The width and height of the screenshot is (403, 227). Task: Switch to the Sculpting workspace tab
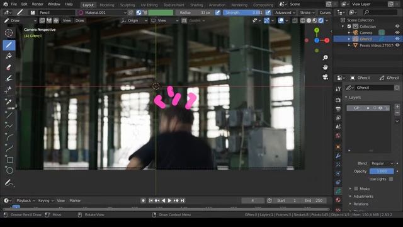(x=127, y=5)
